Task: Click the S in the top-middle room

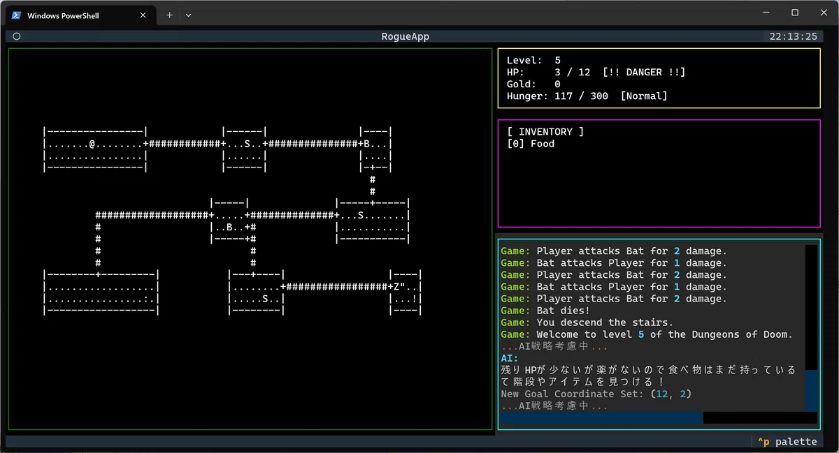Action: (x=246, y=144)
